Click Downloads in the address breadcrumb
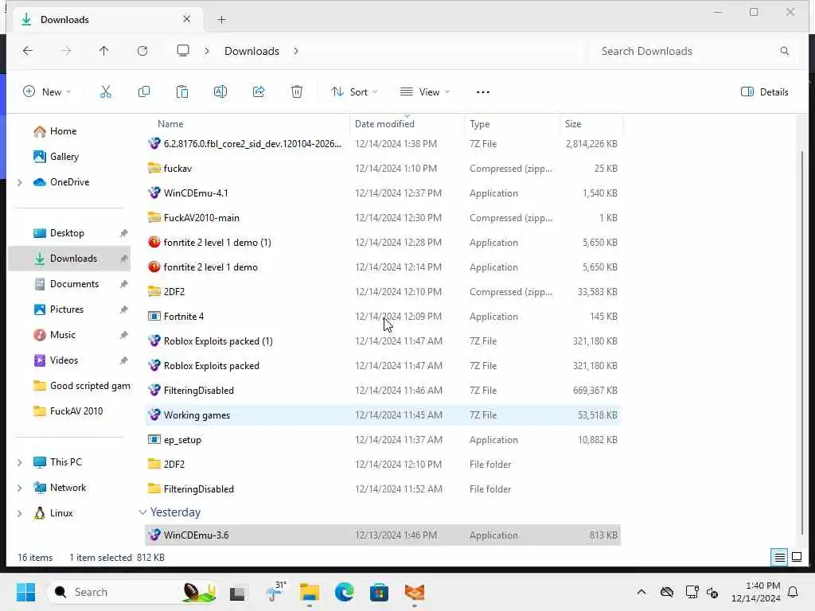Viewport: 815px width, 611px height. pyautogui.click(x=252, y=51)
